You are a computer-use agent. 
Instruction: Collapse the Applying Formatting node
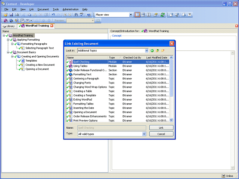(8, 40)
